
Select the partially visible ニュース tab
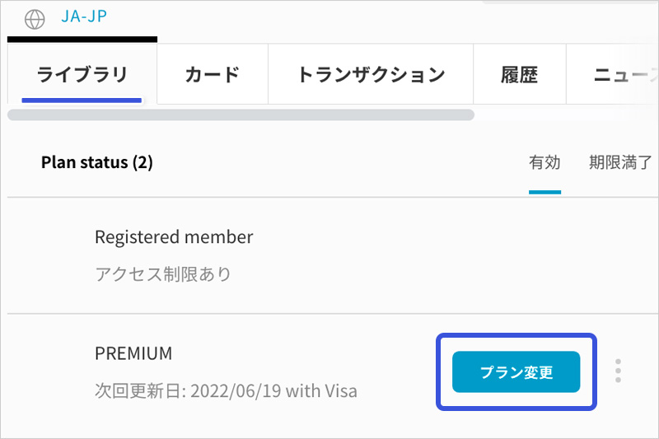point(613,74)
